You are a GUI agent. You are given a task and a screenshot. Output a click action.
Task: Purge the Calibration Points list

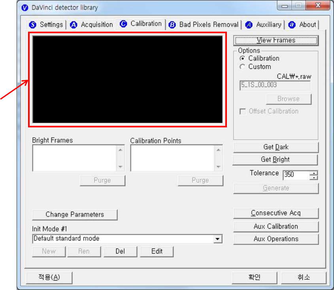pos(200,181)
